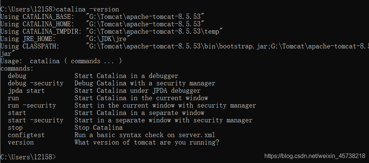The image size is (369, 163).
Task: Click the "jpda start" command entry
Action: pyautogui.click(x=26, y=91)
